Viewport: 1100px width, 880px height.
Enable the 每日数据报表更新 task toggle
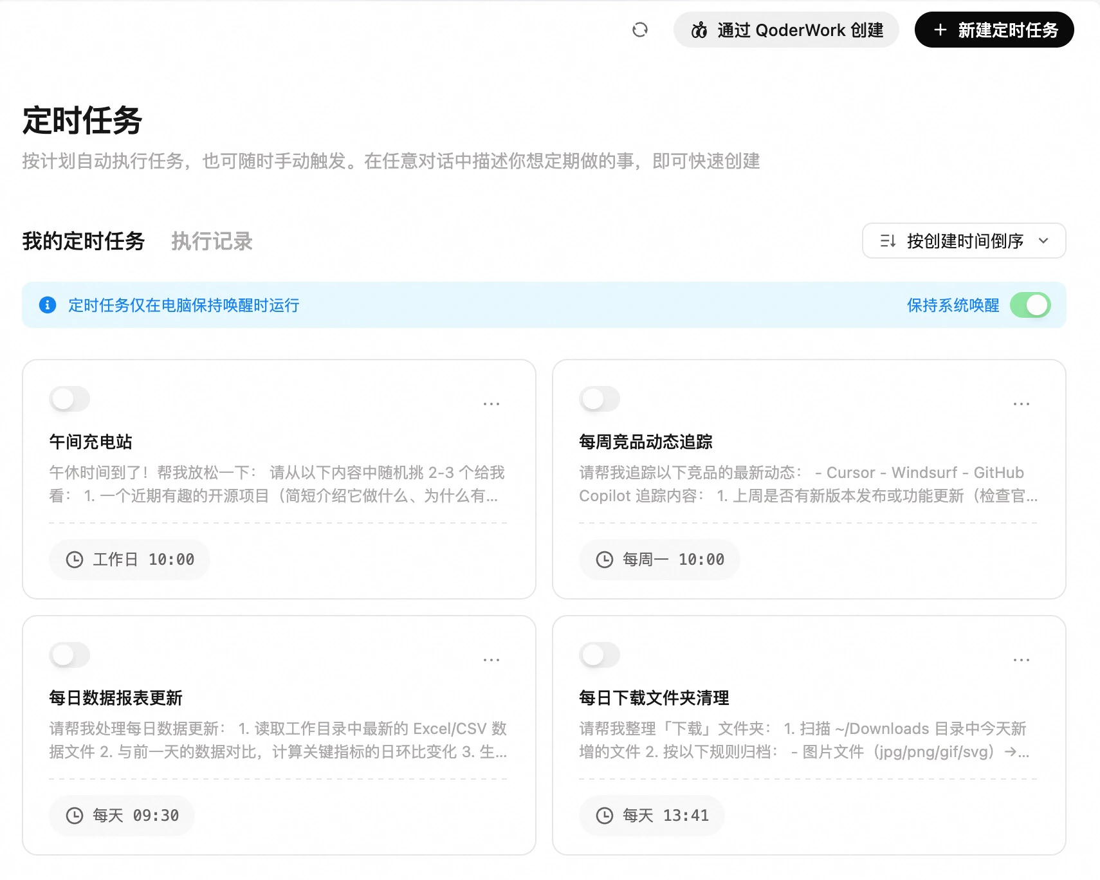click(69, 655)
